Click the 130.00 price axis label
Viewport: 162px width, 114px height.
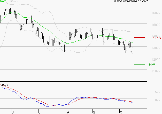156,48
